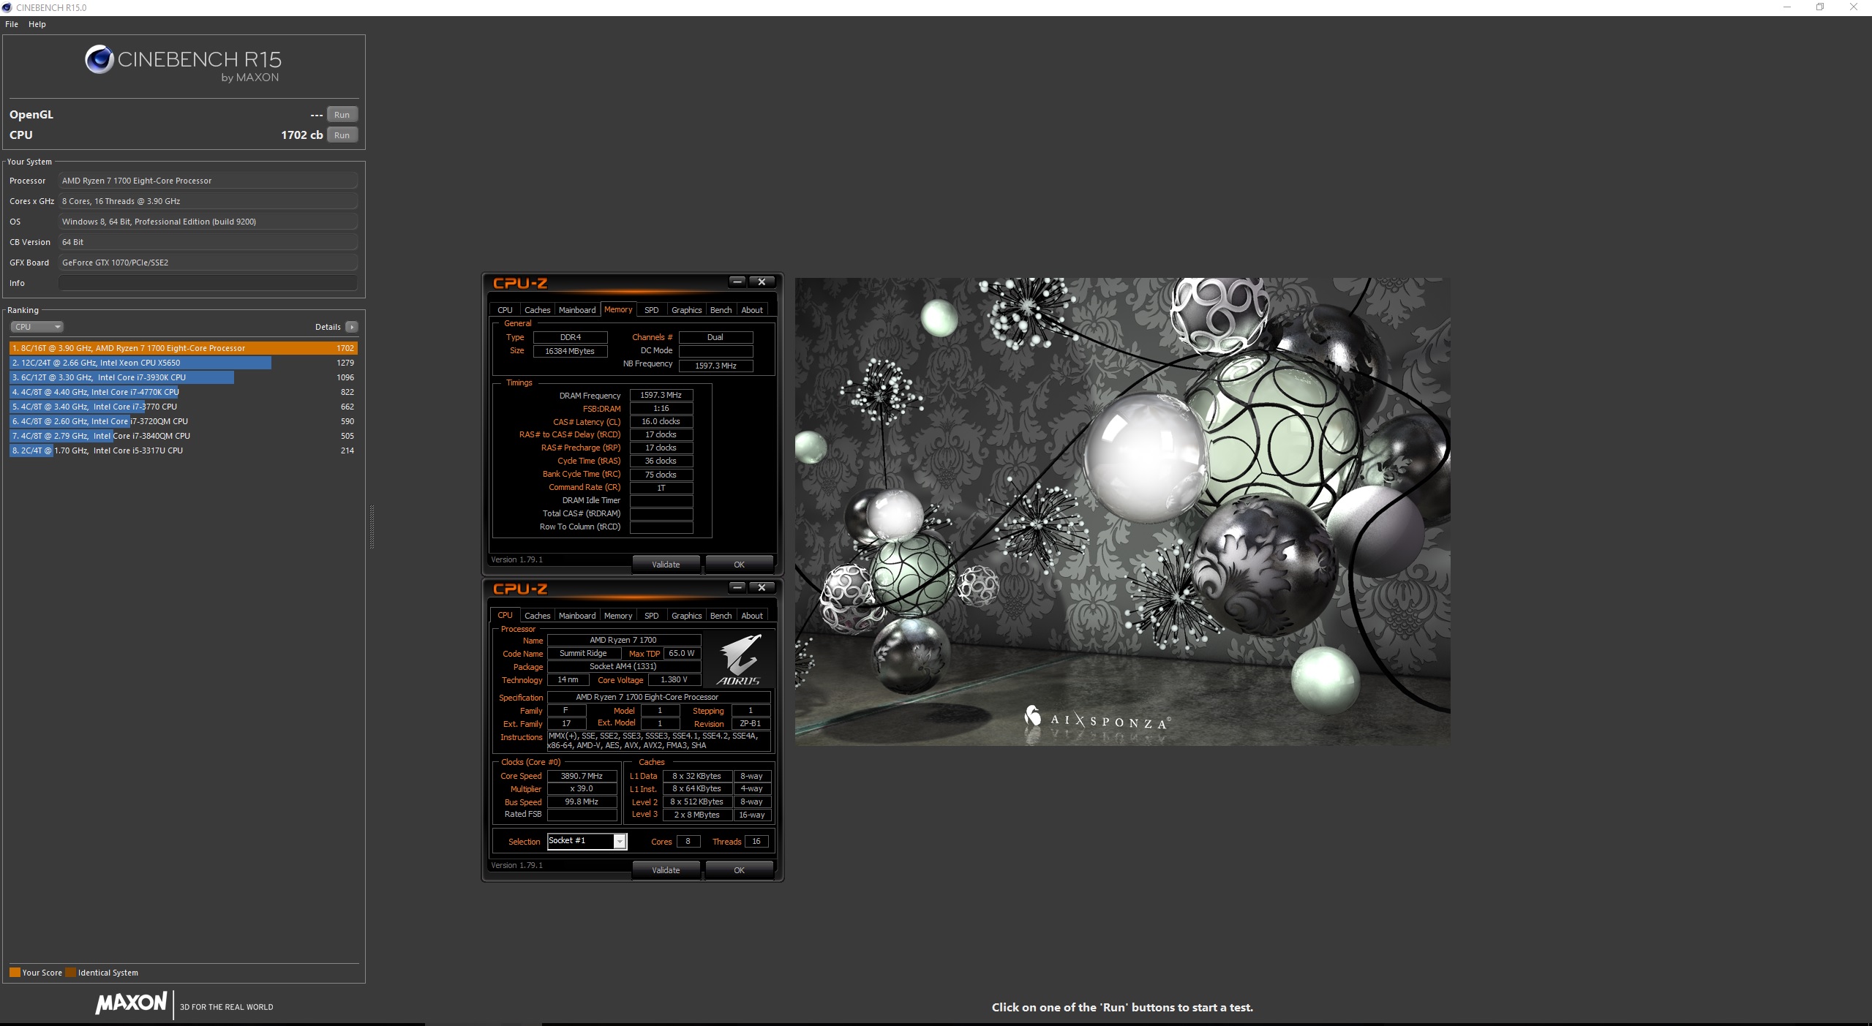Run the OpenGL benchmark

click(x=342, y=115)
